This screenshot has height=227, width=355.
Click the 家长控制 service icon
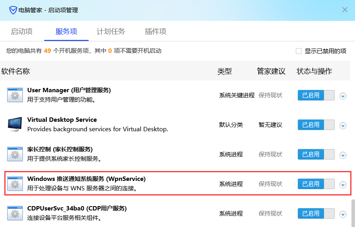(15, 154)
